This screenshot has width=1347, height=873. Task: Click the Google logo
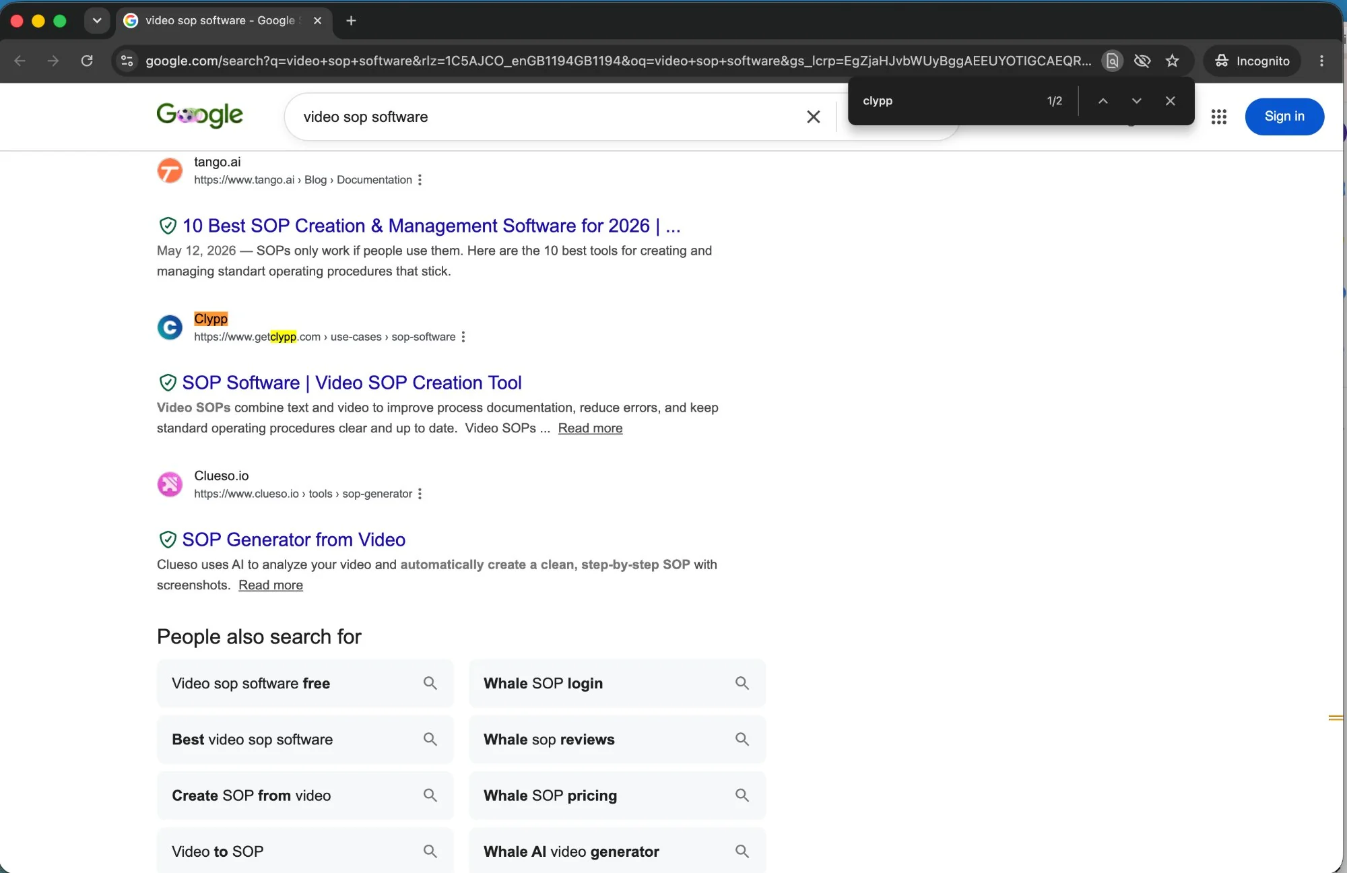point(199,115)
